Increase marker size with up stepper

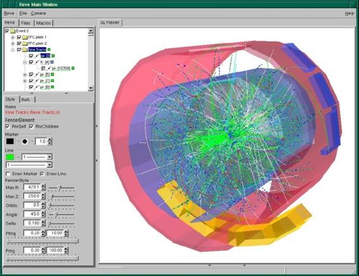pyautogui.click(x=49, y=140)
